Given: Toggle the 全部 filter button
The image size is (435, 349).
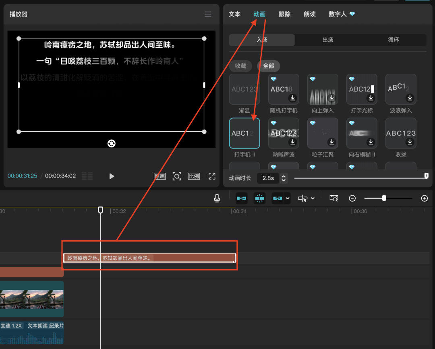Looking at the screenshot, I should click(268, 66).
